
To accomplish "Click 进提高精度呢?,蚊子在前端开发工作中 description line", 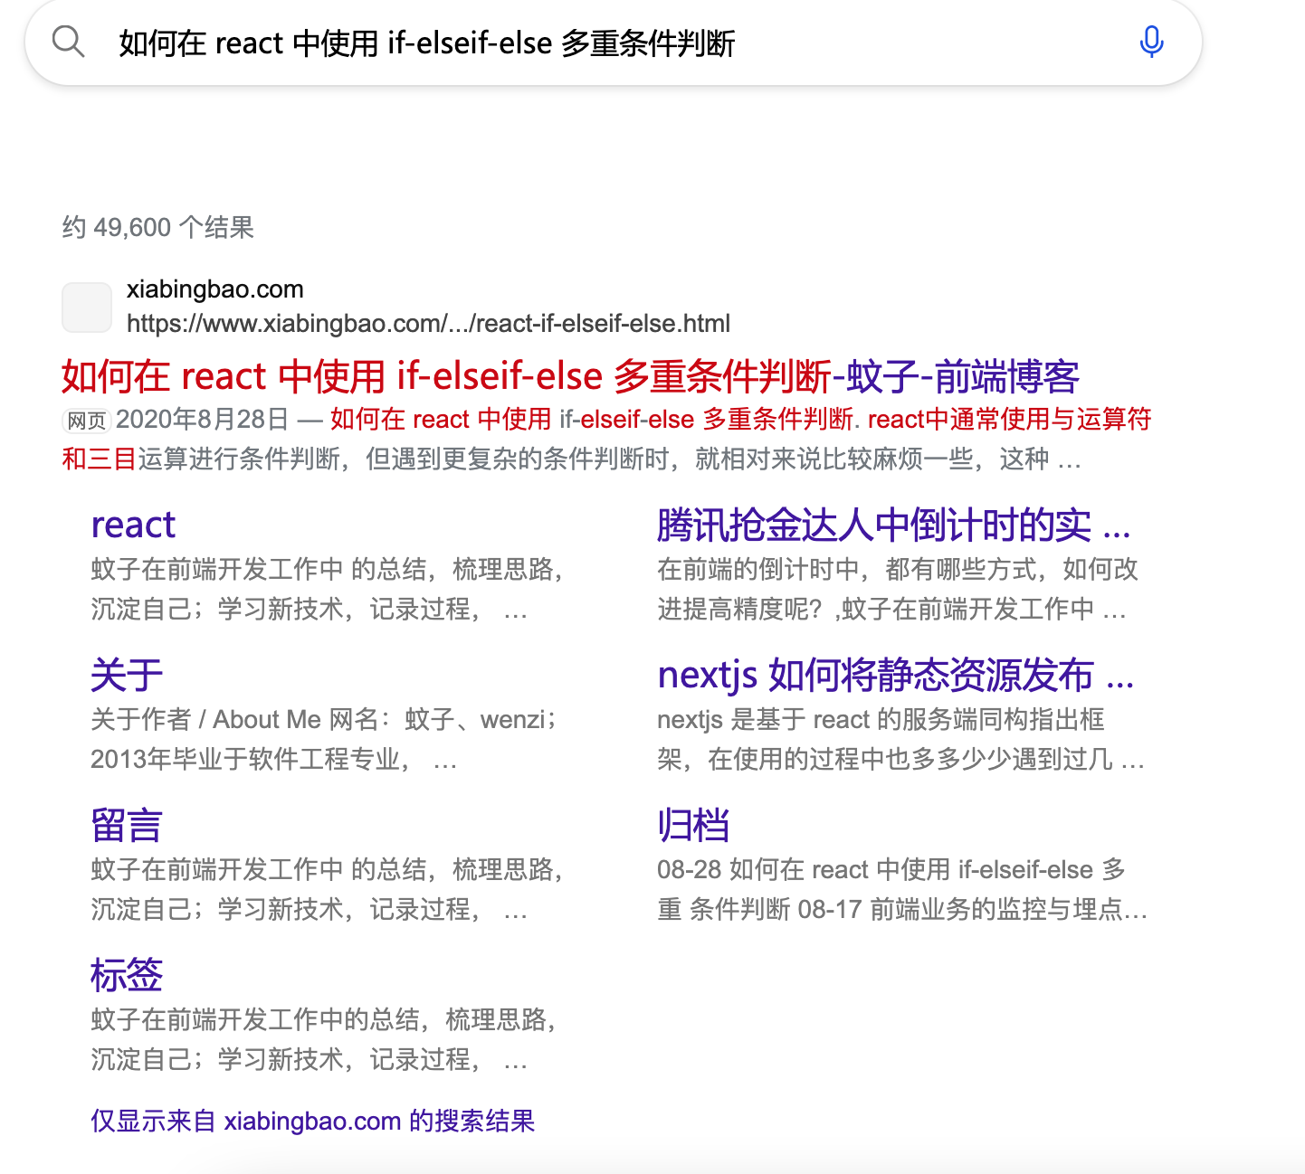I will [x=891, y=609].
